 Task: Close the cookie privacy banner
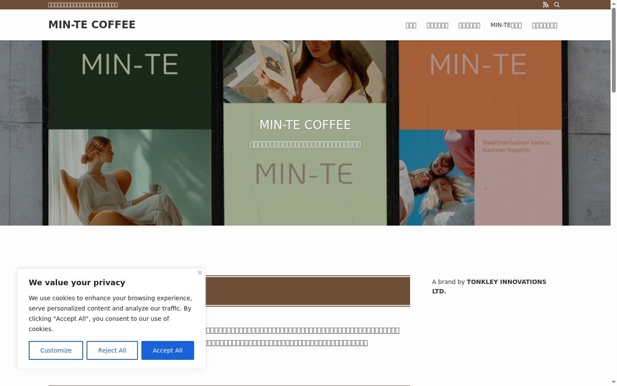click(200, 273)
